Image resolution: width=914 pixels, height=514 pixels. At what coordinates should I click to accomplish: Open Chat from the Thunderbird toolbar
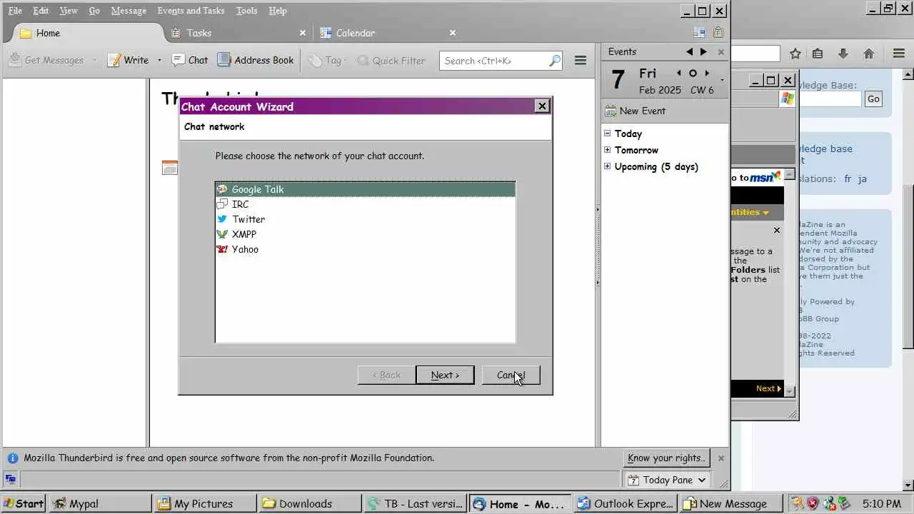click(190, 60)
